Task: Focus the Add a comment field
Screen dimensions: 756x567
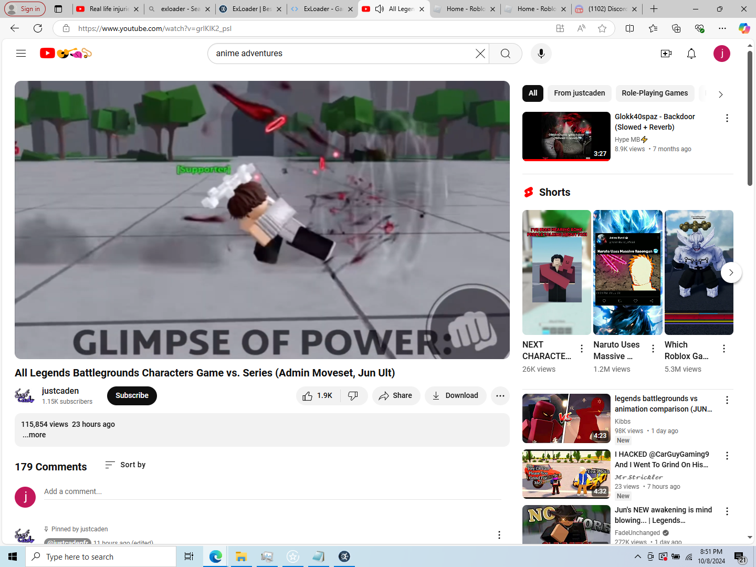Action: 272,492
